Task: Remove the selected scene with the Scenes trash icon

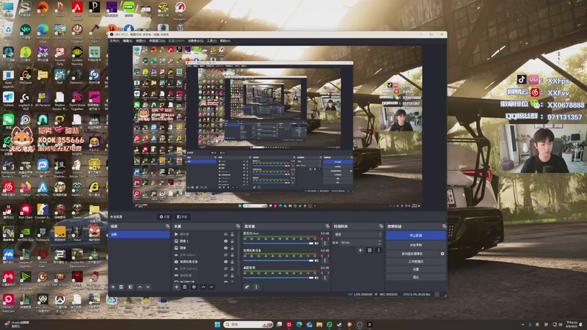Action: [121, 287]
